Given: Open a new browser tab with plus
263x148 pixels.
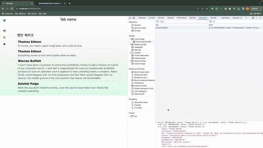Looking at the screenshot, I should coord(69,3).
